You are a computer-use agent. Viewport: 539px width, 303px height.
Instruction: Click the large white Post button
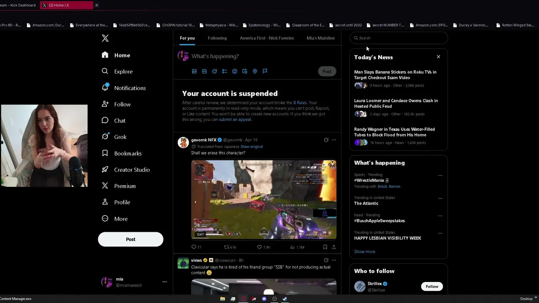tap(131, 239)
